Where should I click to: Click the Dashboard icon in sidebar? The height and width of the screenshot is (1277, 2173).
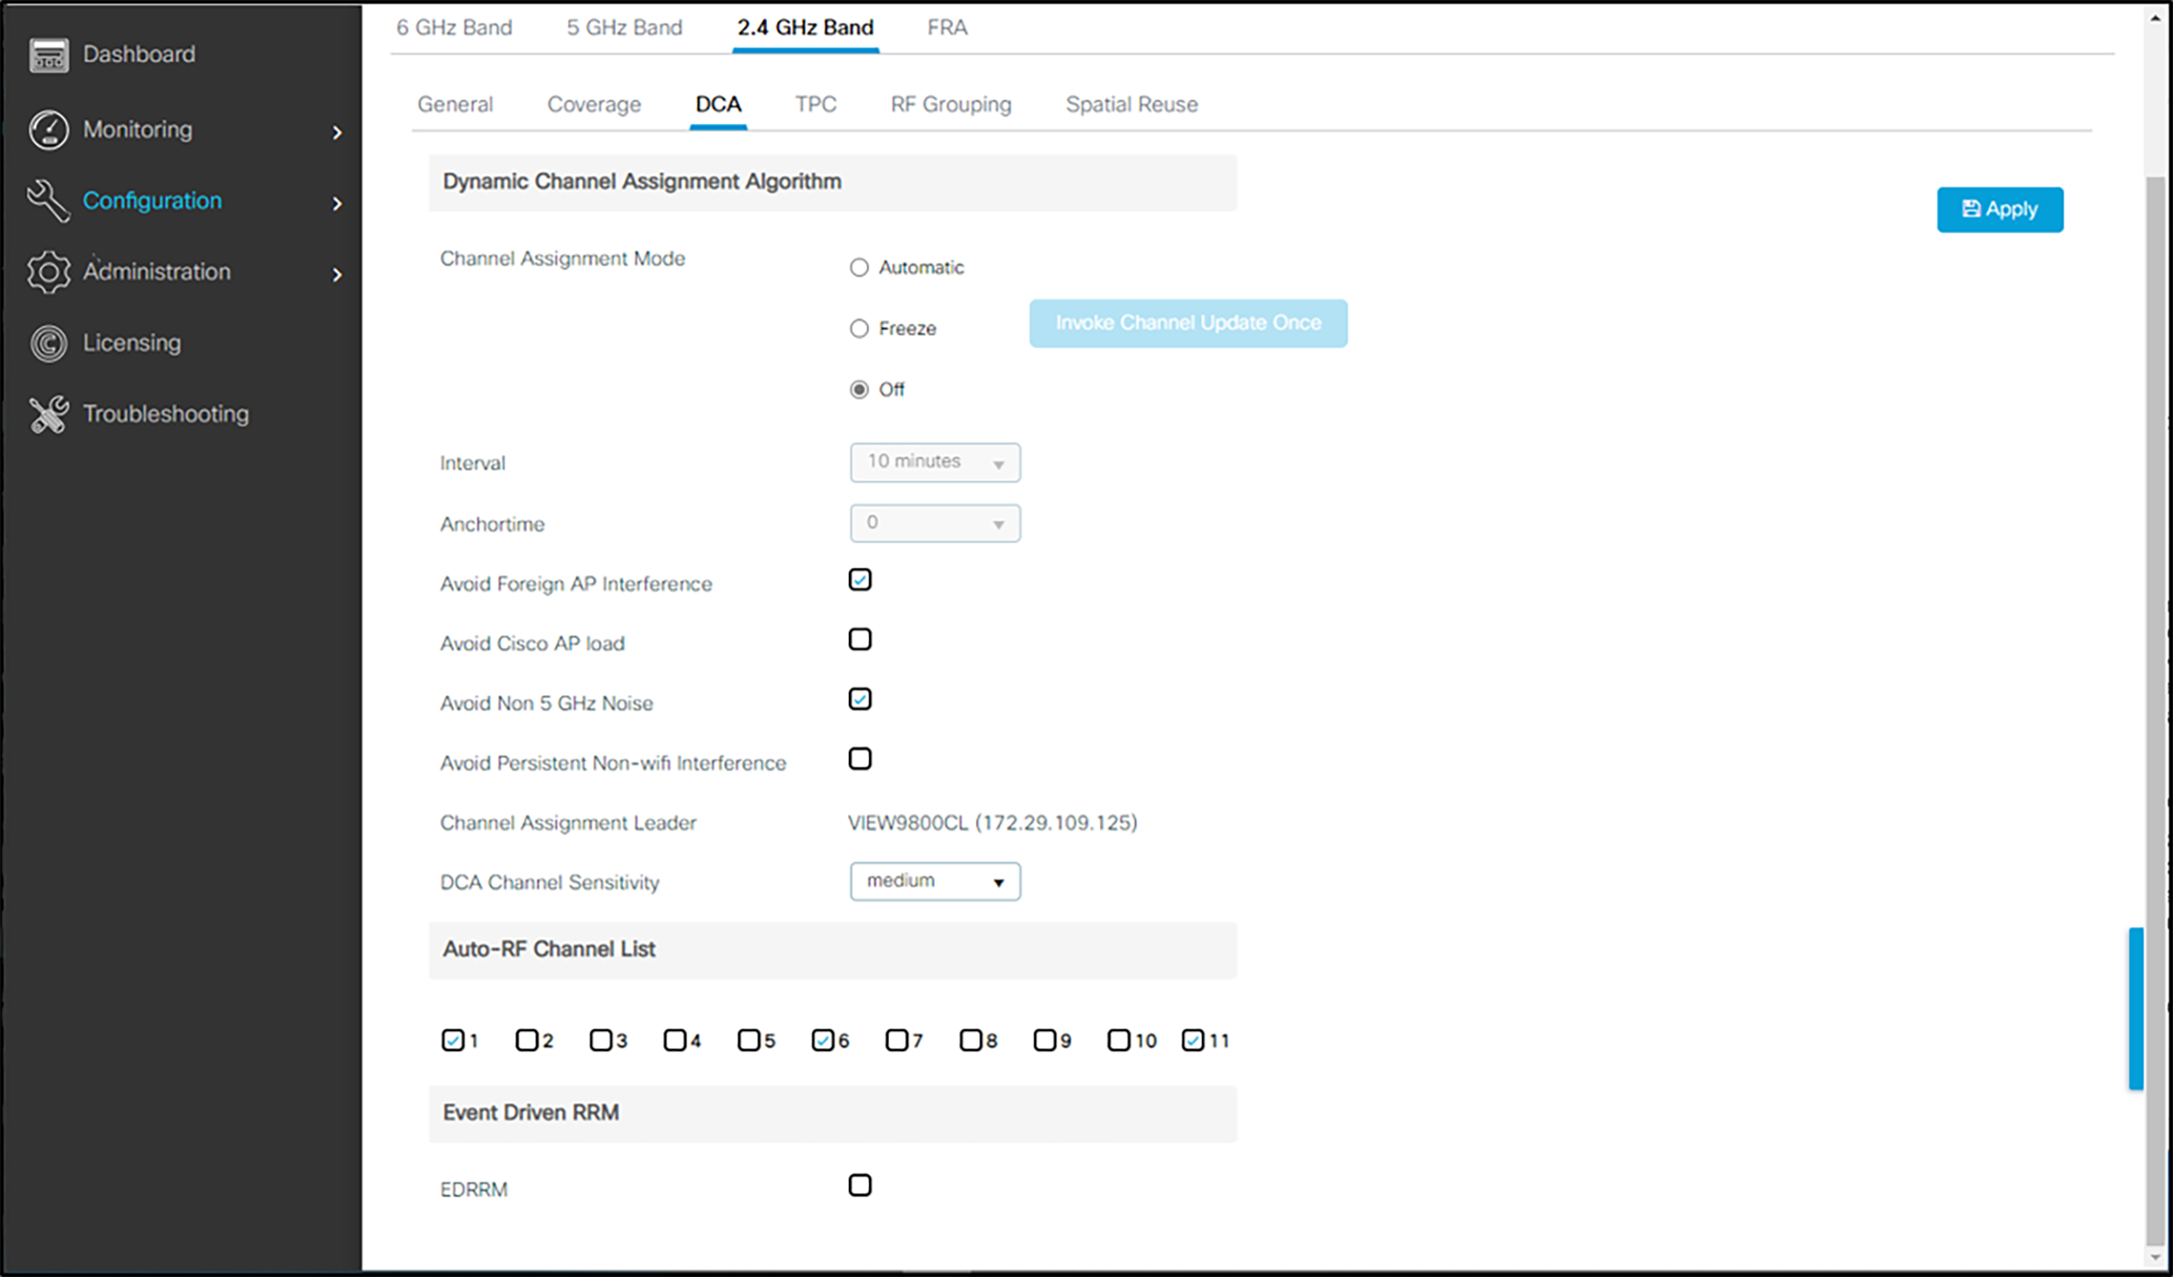pos(48,56)
